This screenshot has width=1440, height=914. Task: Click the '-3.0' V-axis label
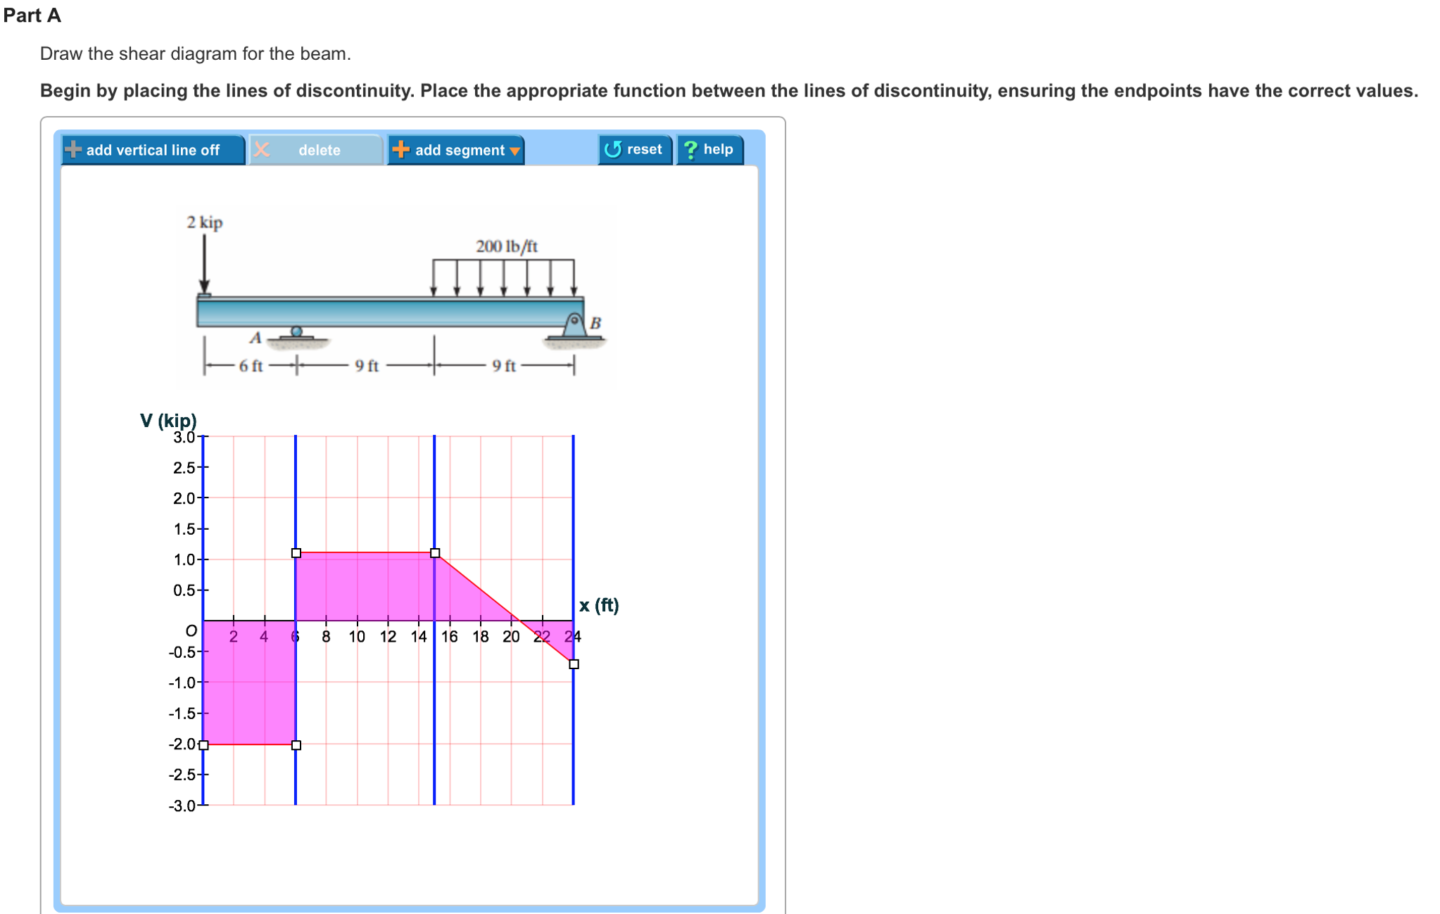pyautogui.click(x=182, y=806)
